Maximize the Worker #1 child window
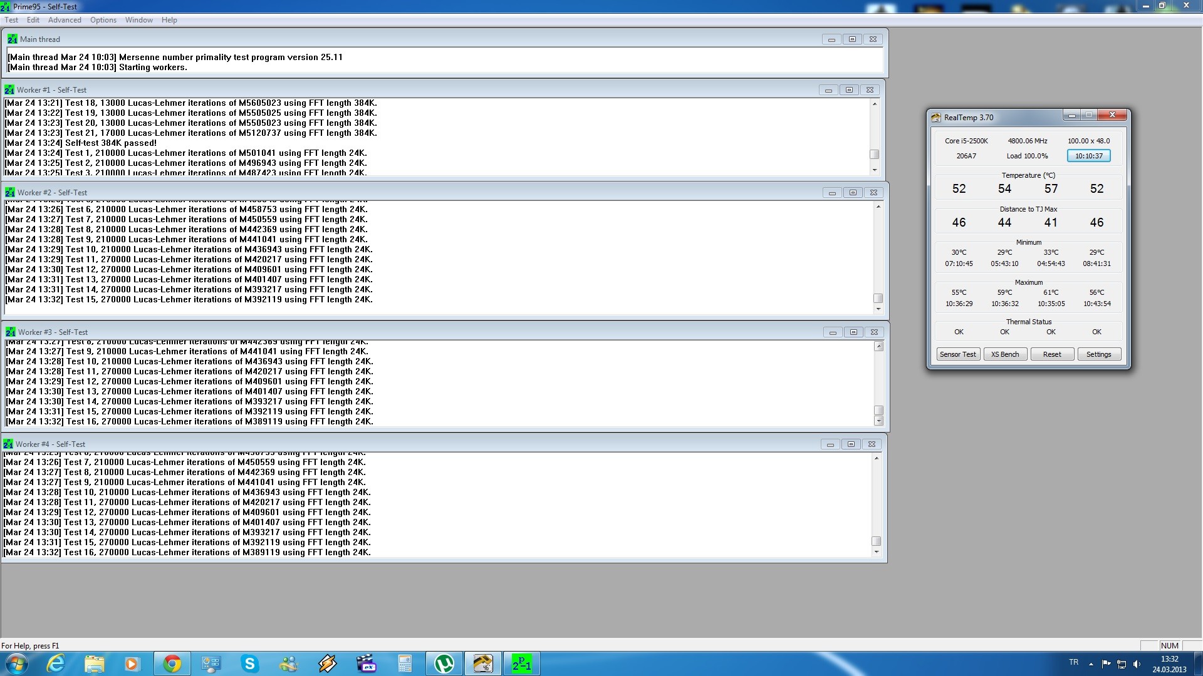 tap(849, 90)
